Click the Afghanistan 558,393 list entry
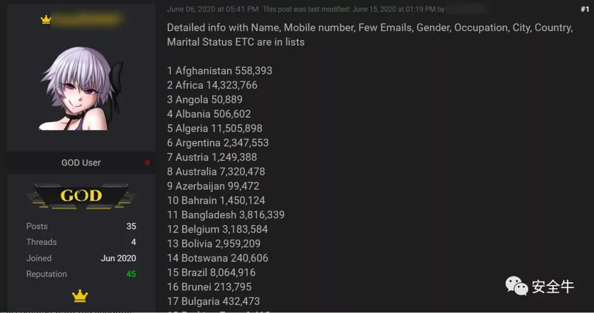Screen dimensions: 594x313 tap(219, 71)
